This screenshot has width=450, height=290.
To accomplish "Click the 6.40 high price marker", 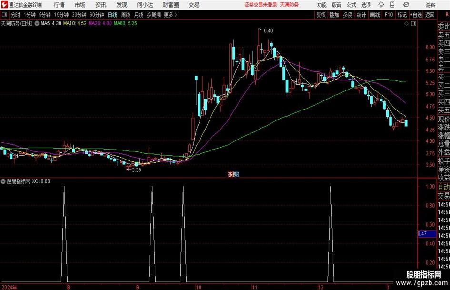I will 268,30.
